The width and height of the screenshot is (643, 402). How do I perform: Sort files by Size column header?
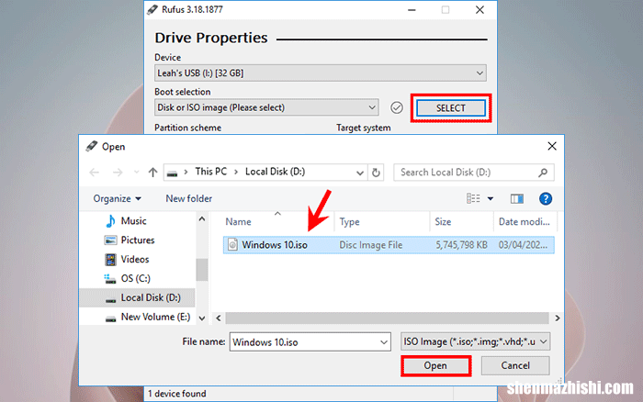[x=443, y=222]
